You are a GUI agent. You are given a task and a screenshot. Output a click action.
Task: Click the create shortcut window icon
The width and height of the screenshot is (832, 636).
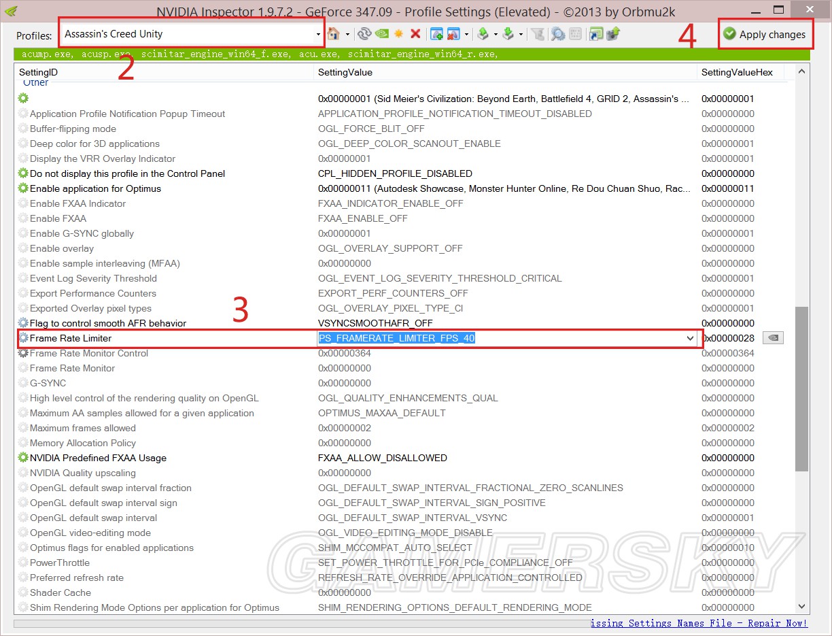tap(596, 33)
